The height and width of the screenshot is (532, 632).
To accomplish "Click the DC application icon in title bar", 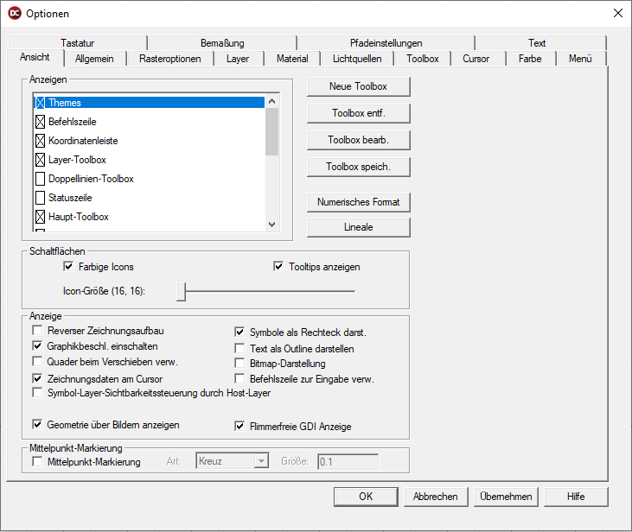I will click(x=14, y=14).
